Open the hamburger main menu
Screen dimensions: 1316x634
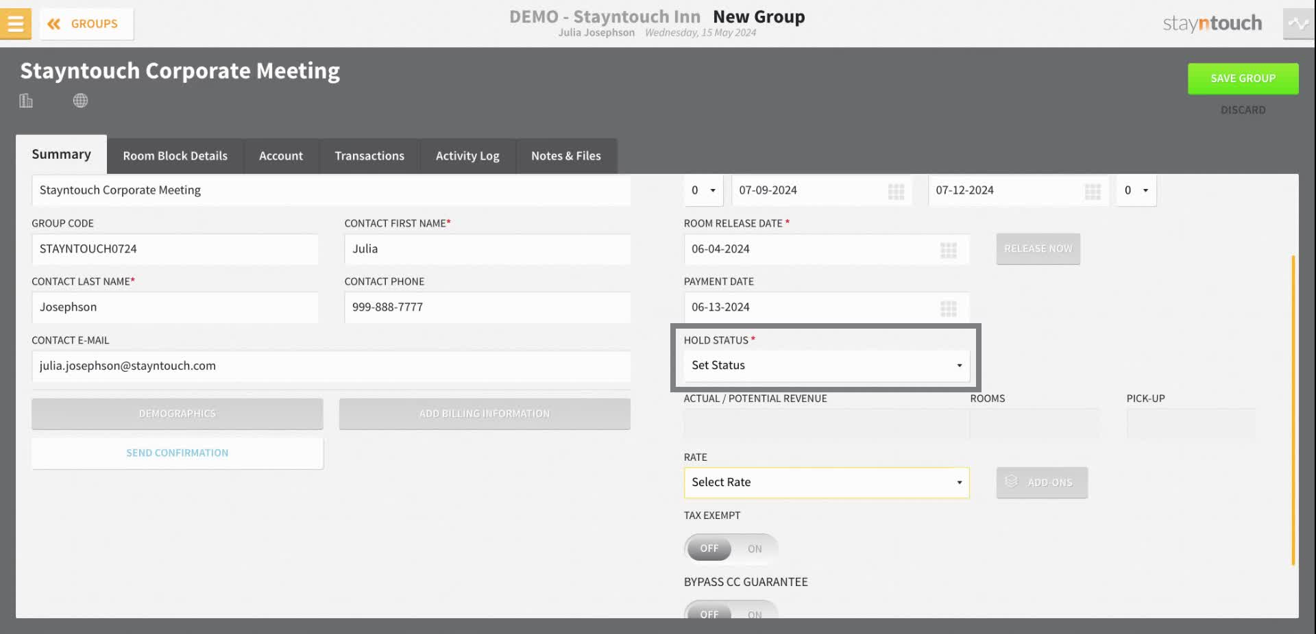15,23
